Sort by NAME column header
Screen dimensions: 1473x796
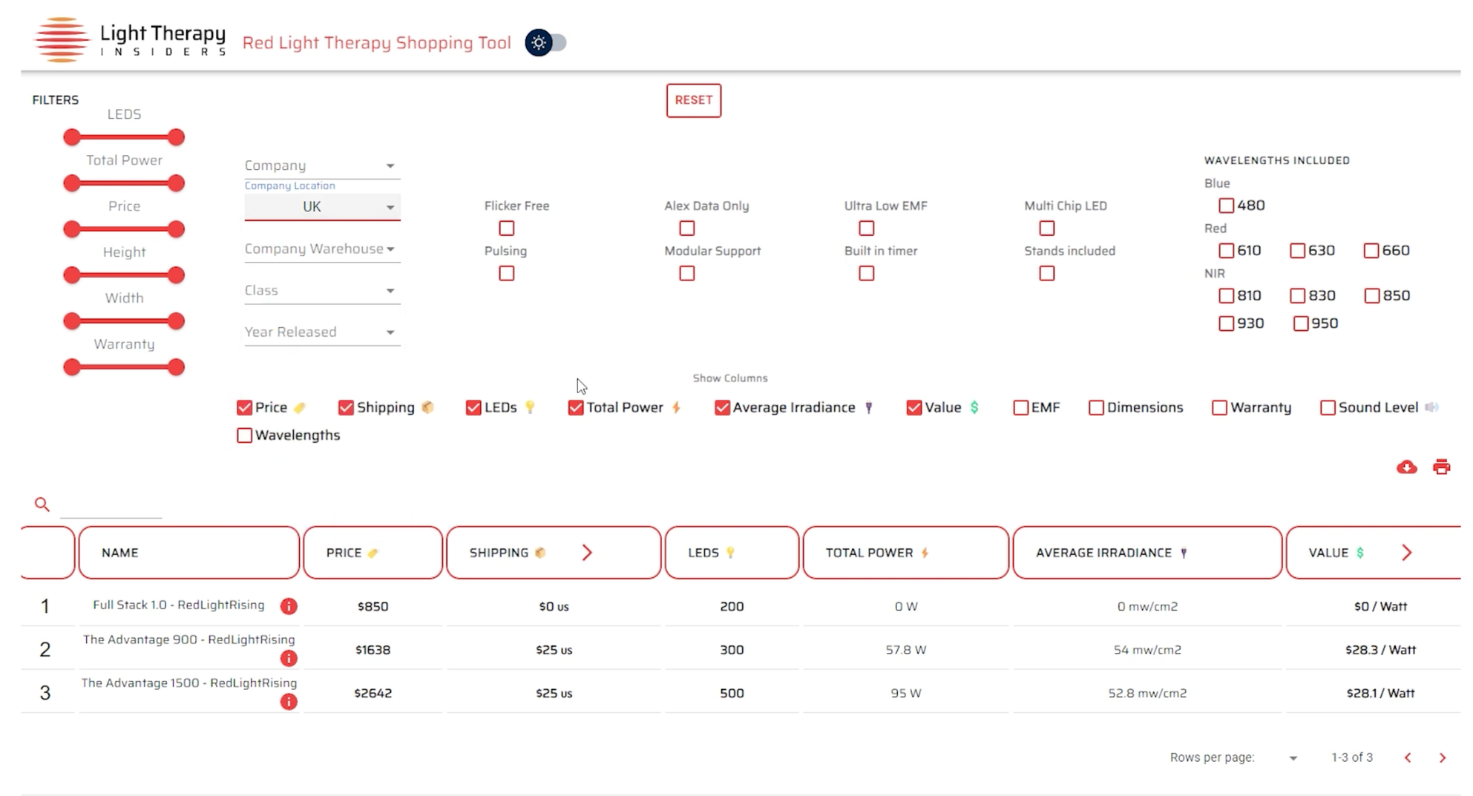189,553
